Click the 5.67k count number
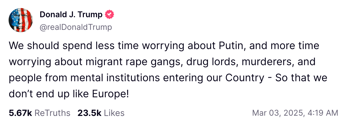The width and height of the screenshot is (347, 128). coord(20,113)
